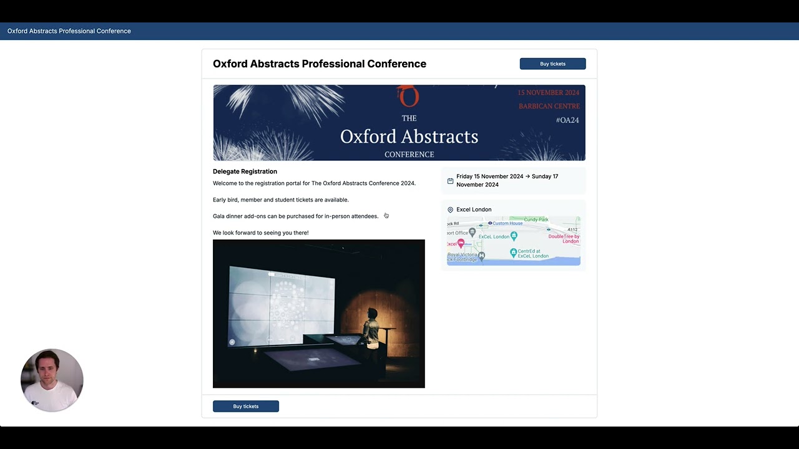Click the A112 road label on the map
The width and height of the screenshot is (799, 449).
(572, 229)
